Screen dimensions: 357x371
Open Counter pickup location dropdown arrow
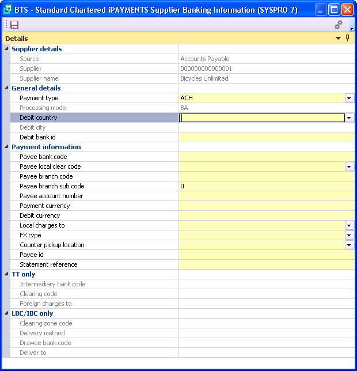349,245
